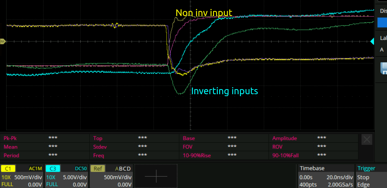
Task: Open the Timebase settings box
Action: coord(325,176)
